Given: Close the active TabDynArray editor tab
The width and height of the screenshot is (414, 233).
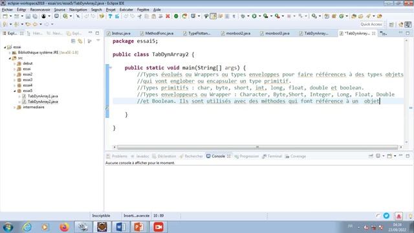Looking at the screenshot, I should (x=374, y=33).
